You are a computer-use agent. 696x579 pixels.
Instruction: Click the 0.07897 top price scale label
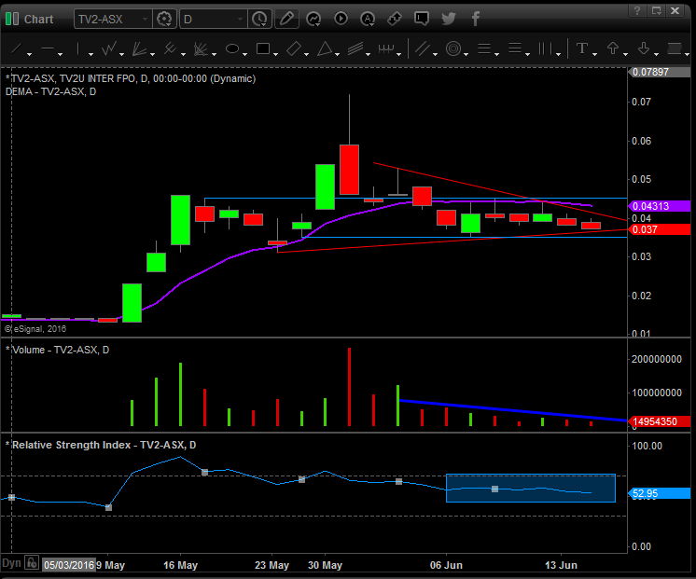(660, 72)
